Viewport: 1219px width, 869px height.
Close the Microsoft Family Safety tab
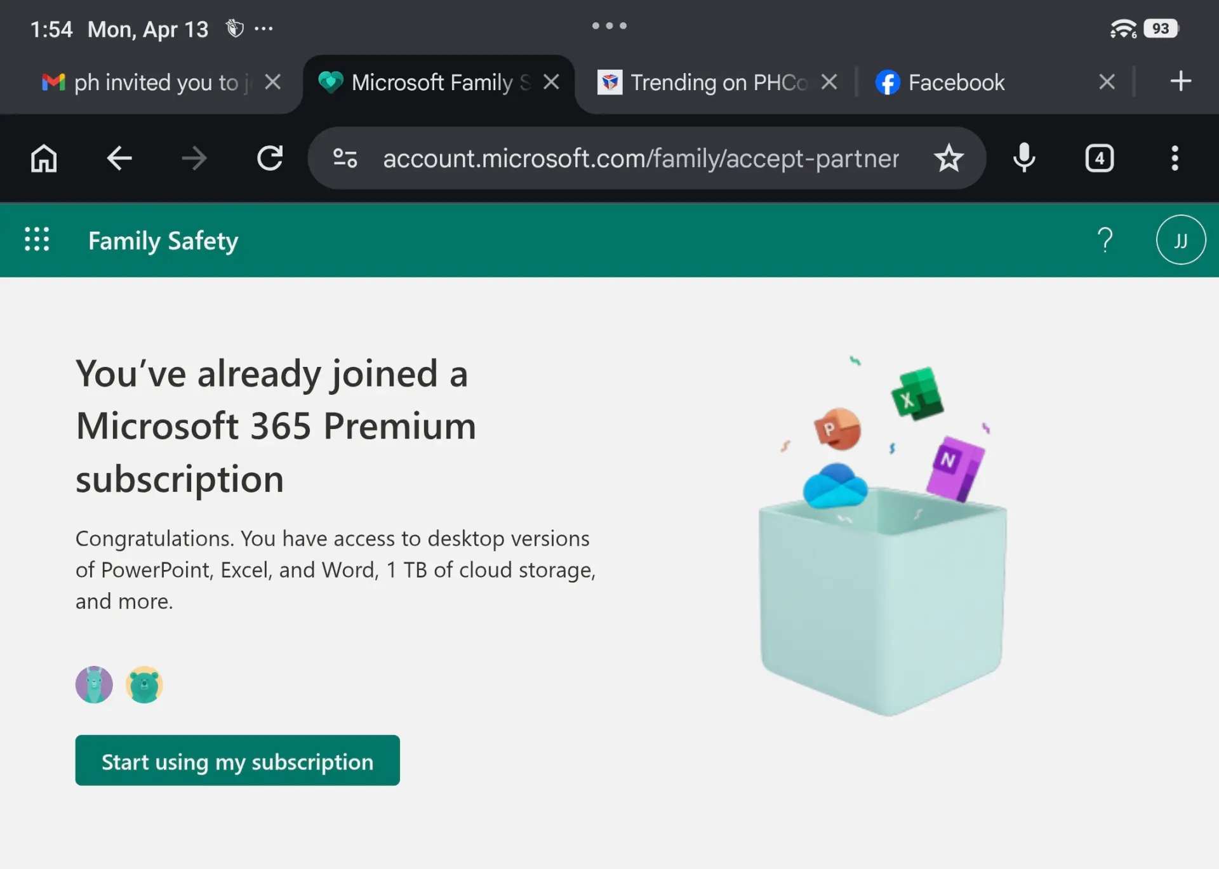click(x=551, y=81)
